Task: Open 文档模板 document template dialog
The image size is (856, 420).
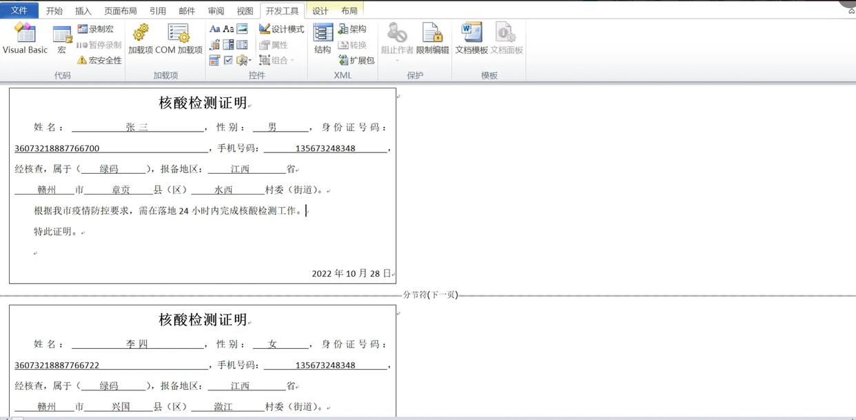Action: pos(471,39)
